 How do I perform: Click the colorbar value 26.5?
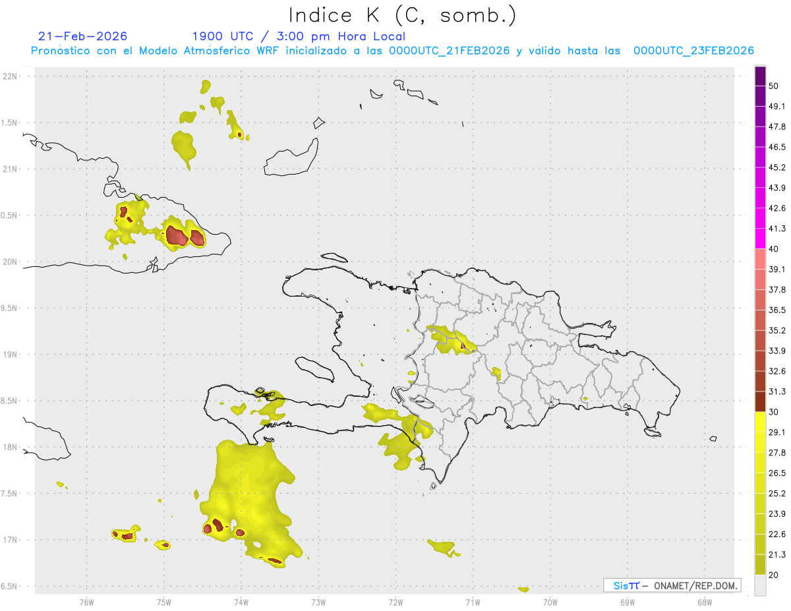(777, 473)
